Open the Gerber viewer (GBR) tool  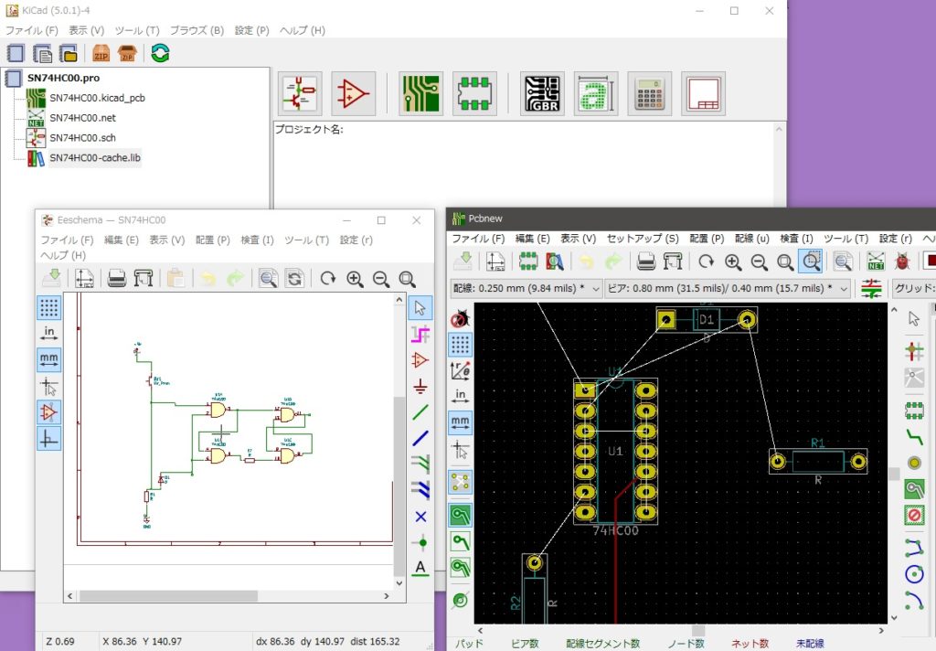tap(542, 94)
